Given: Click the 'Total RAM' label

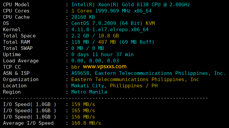Looking at the screenshot, I should [17, 42].
